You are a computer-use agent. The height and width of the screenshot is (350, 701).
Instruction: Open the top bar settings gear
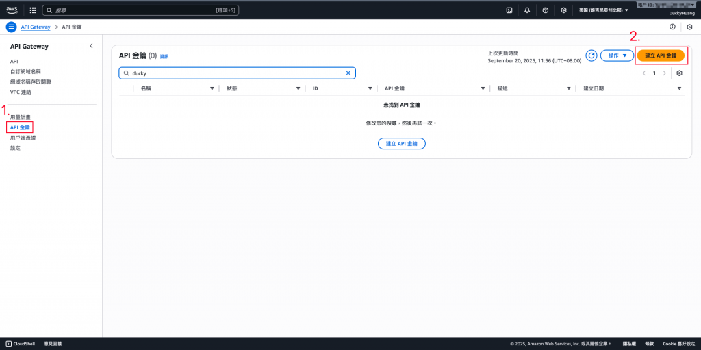564,10
